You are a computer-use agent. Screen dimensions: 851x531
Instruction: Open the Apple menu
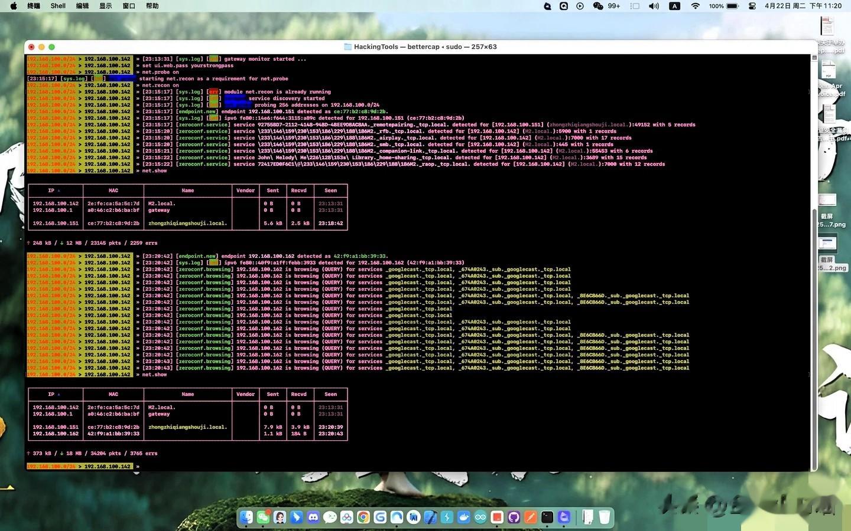pos(13,6)
